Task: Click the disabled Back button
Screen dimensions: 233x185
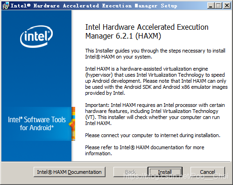Action: [130, 172]
